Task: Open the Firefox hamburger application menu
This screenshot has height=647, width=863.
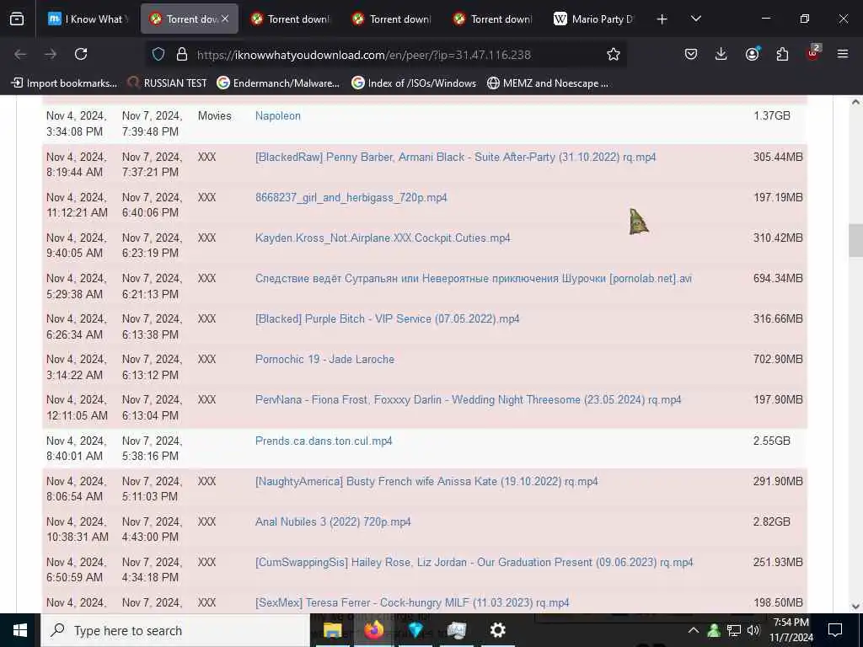Action: click(843, 54)
